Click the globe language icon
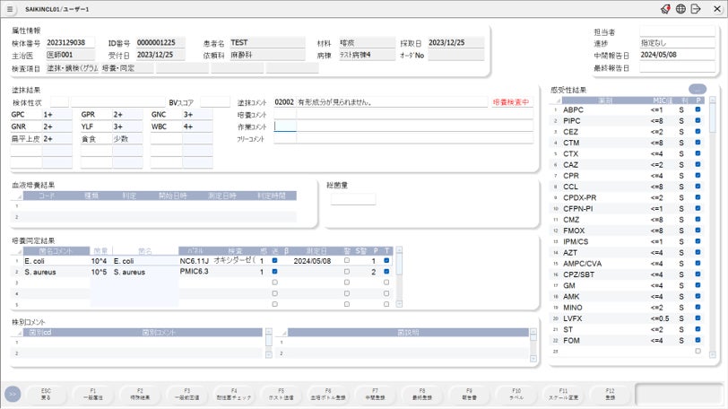This screenshot has width=728, height=409. point(680,9)
